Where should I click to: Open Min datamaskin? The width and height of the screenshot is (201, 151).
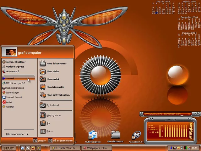click(x=52, y=87)
